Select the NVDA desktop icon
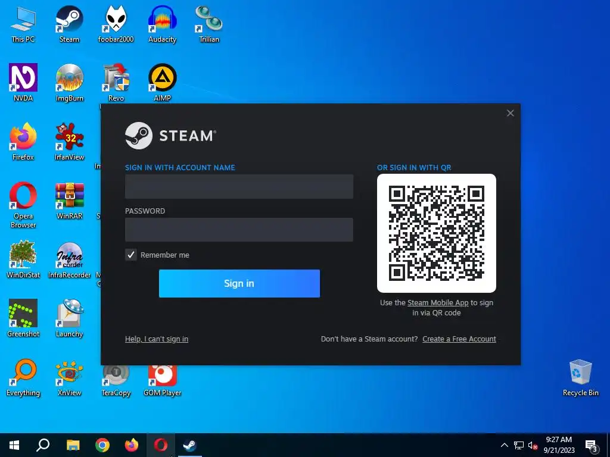Screen dimensions: 610x457 pyautogui.click(x=23, y=83)
